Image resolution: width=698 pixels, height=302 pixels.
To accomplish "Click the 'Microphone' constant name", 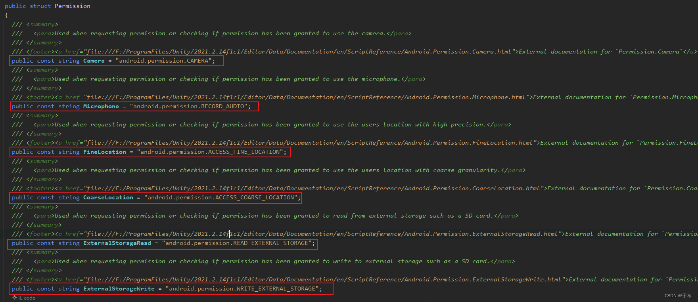I will 101,106.
